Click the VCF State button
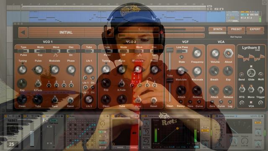Image resolution: width=268 pixels, height=151 pixels. [181, 57]
